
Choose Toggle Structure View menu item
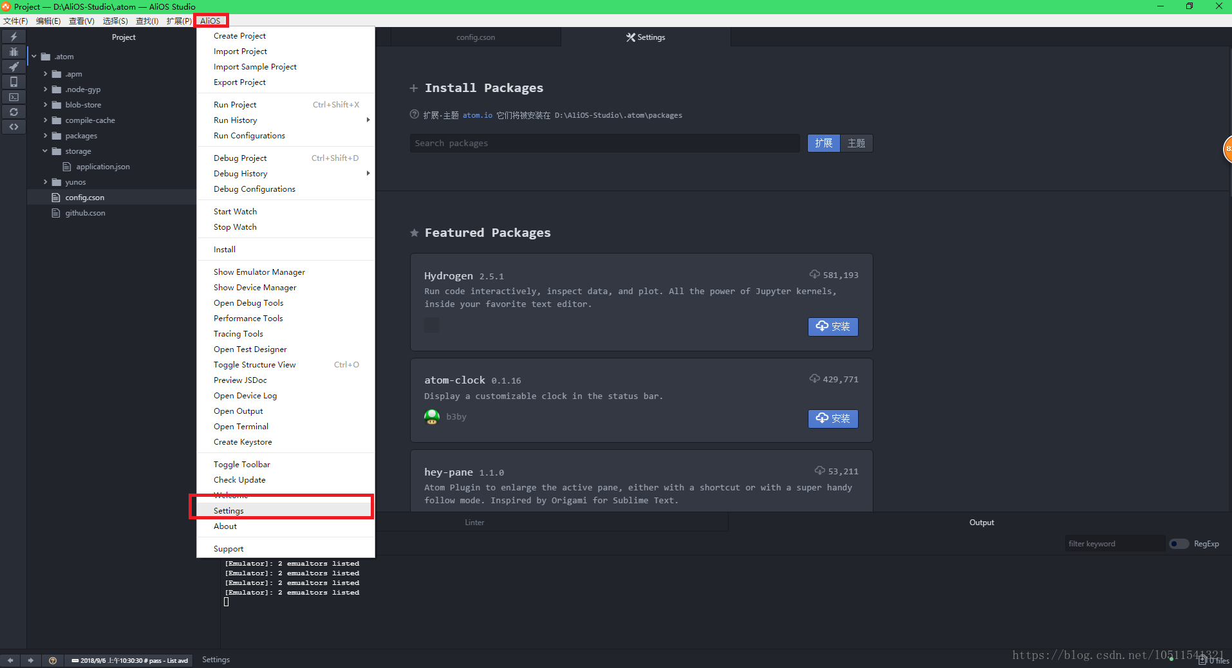click(285, 365)
